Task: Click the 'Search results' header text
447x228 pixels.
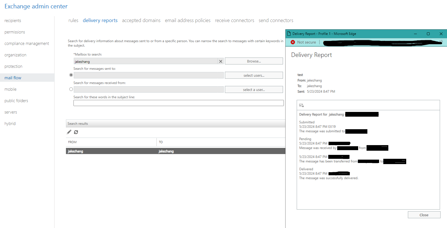Action: 78,124
